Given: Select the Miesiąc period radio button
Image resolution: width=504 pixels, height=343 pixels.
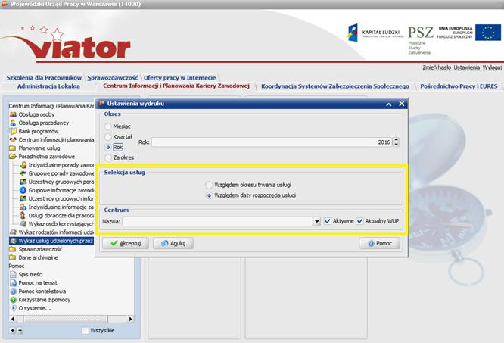Looking at the screenshot, I should coord(108,126).
